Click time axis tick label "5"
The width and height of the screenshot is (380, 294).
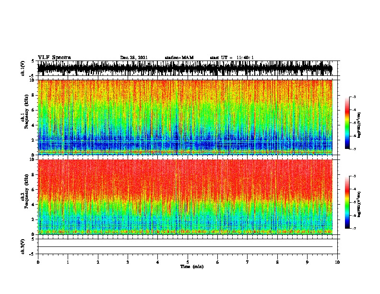coord(188,262)
